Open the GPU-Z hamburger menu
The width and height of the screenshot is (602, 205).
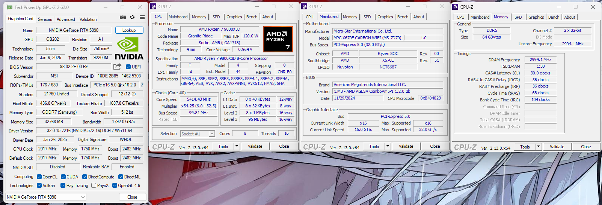pos(142,17)
